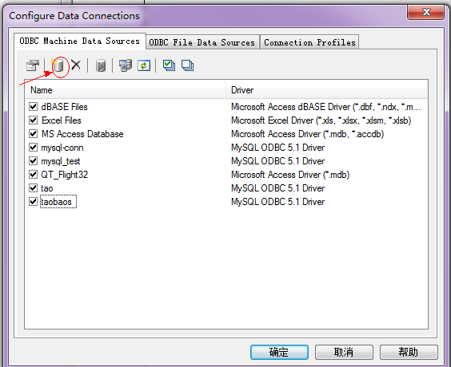Select the tao entry name

(x=47, y=188)
